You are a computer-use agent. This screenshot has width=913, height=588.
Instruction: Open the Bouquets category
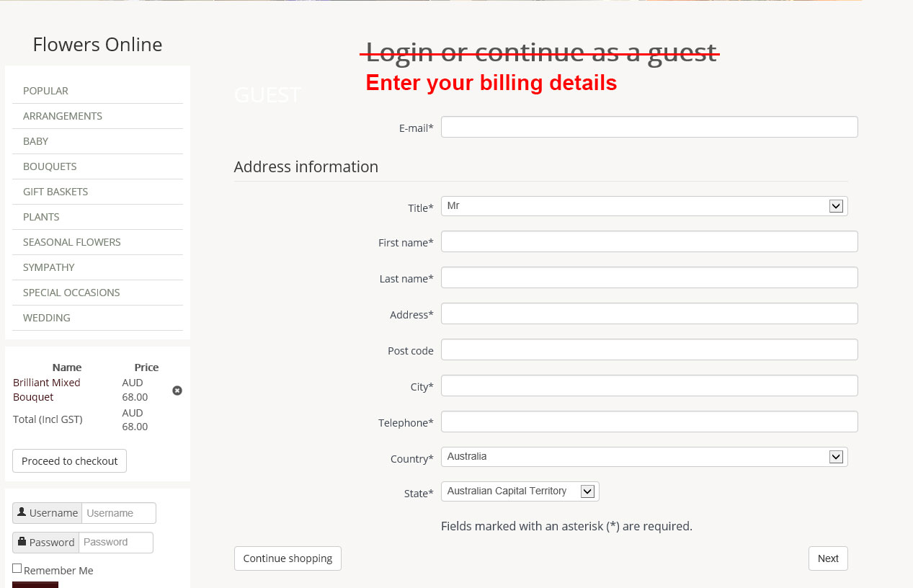50,166
